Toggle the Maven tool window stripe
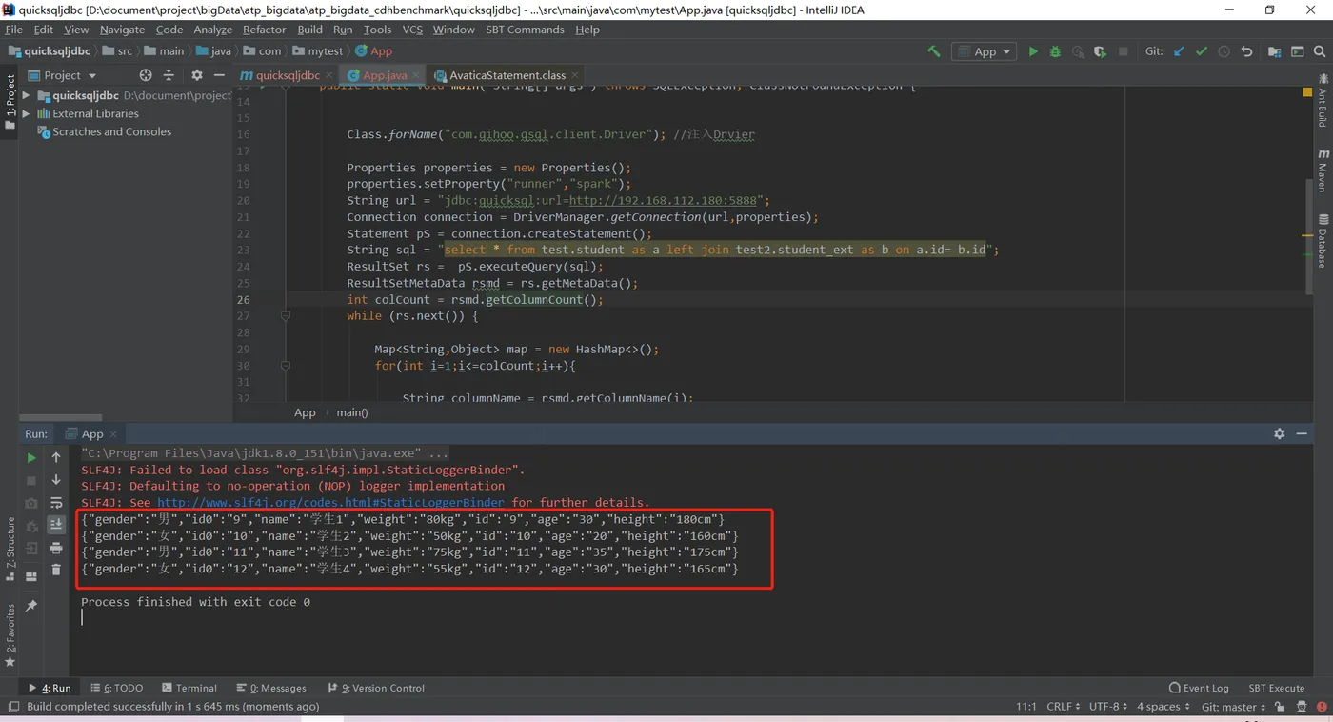Image resolution: width=1333 pixels, height=722 pixels. click(x=1323, y=170)
